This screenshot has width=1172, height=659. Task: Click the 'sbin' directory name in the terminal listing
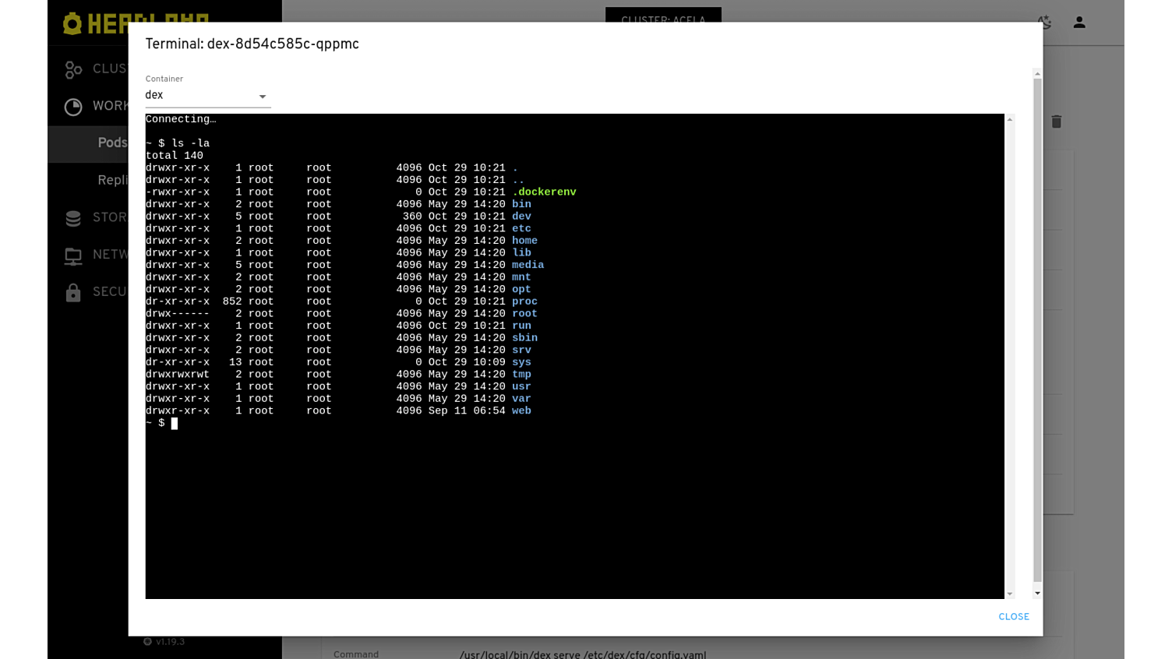pos(524,338)
